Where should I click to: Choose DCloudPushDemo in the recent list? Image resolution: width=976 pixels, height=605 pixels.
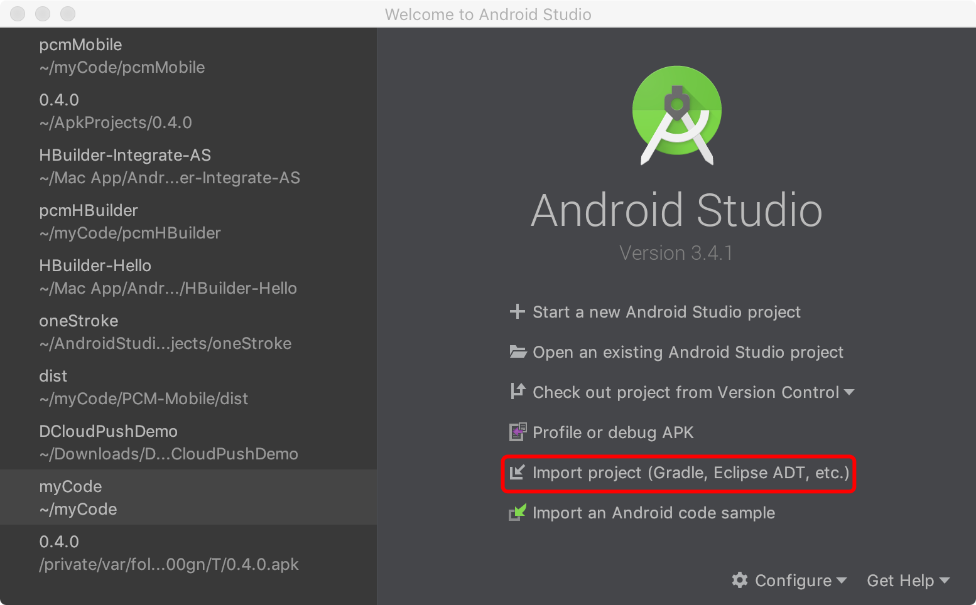tap(188, 442)
